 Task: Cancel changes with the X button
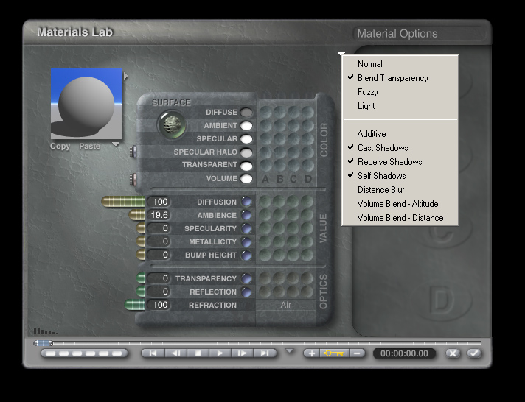pos(453,353)
